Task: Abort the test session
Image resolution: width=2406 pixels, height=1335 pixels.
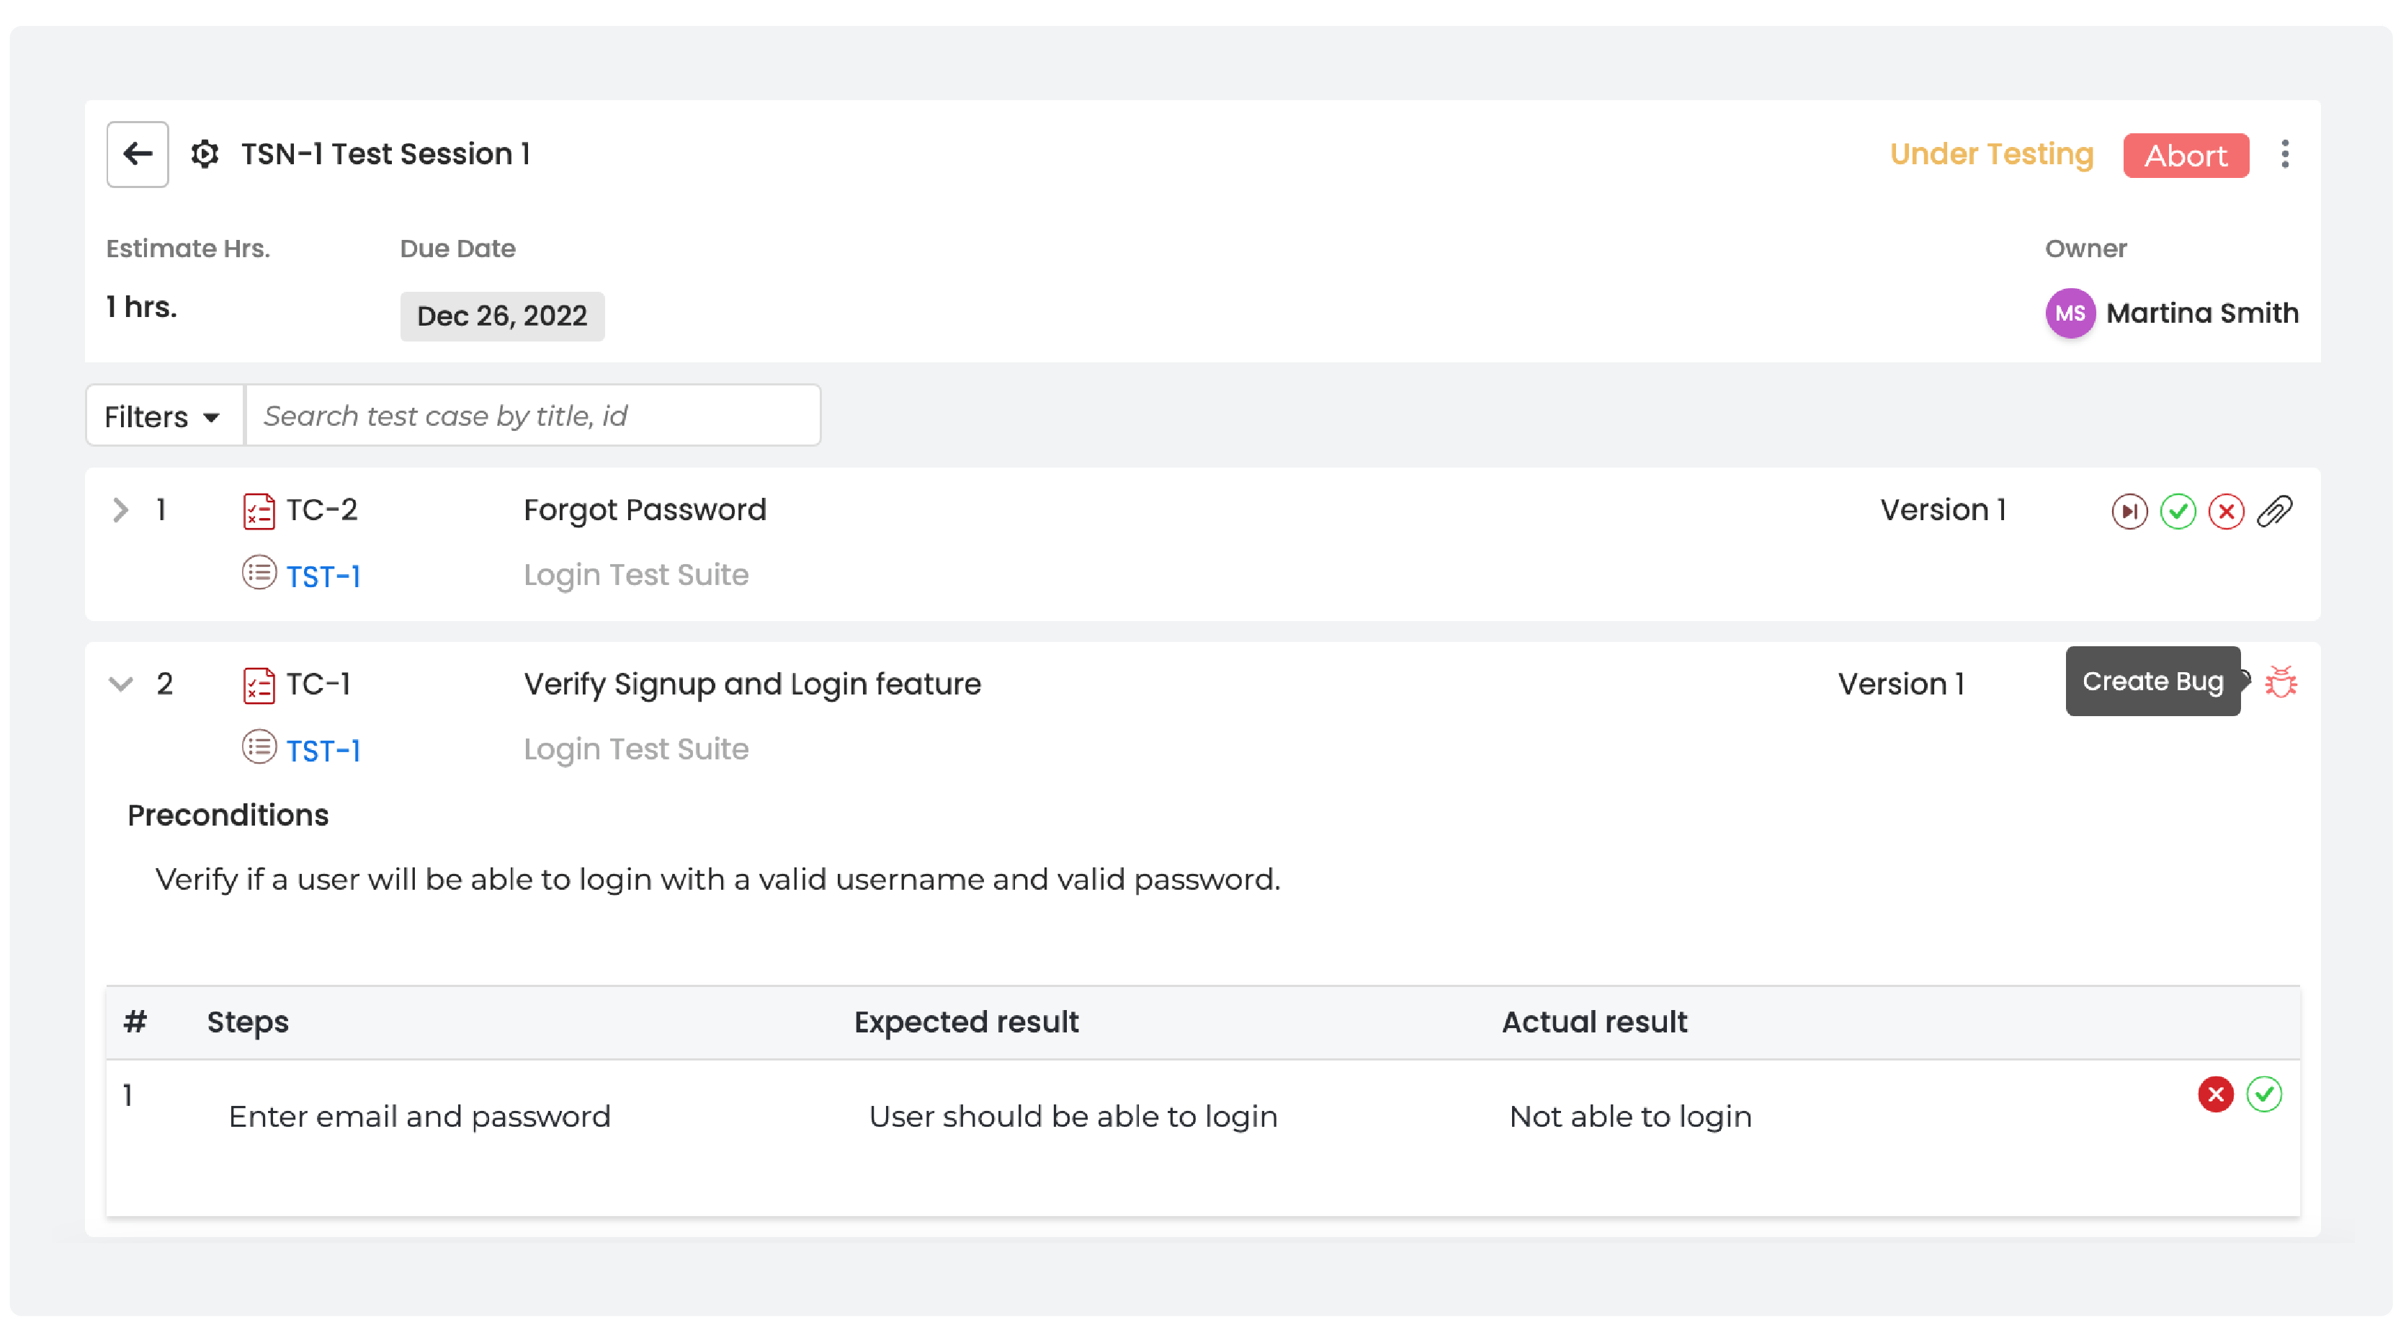Action: coord(2186,155)
